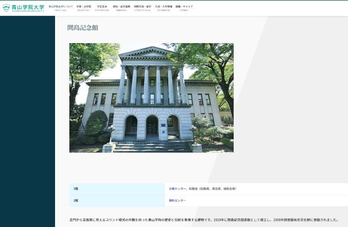Open the 資料センター link
The height and width of the screenshot is (227, 348).
(x=177, y=200)
